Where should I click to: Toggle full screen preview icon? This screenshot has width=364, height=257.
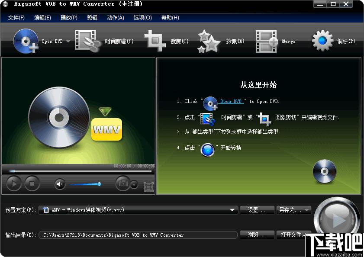click(x=148, y=186)
